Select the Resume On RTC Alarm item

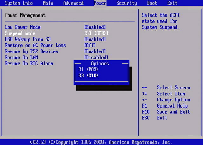coord(29,63)
